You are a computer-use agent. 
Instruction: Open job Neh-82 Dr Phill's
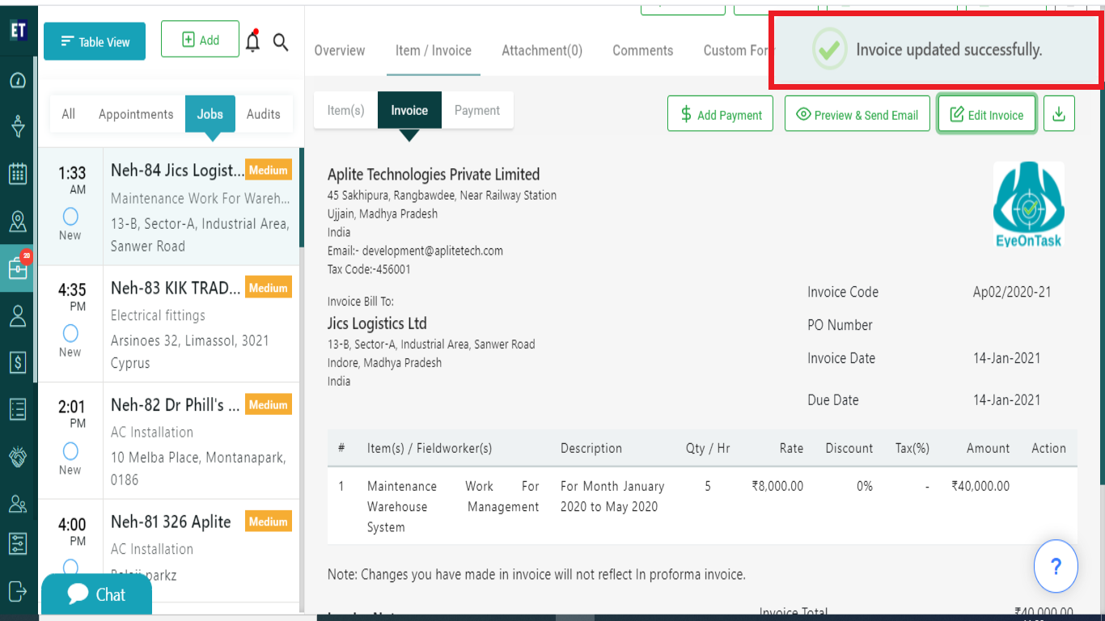(168, 441)
